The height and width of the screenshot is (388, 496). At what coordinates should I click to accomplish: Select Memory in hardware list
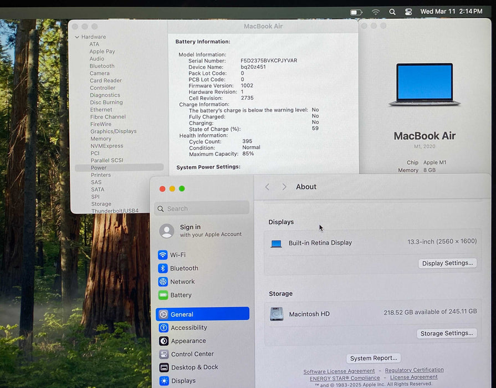tap(101, 139)
